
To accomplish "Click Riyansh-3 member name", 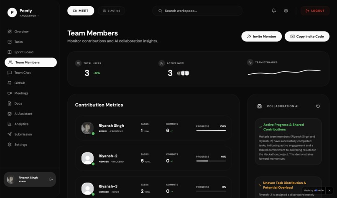I will click(x=108, y=186).
